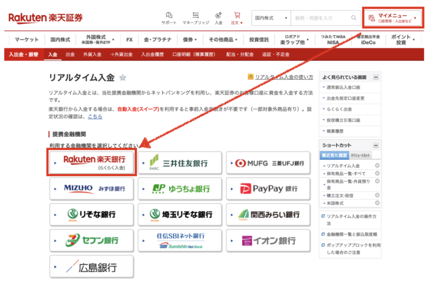Select PayPay銀行 bank

268,188
